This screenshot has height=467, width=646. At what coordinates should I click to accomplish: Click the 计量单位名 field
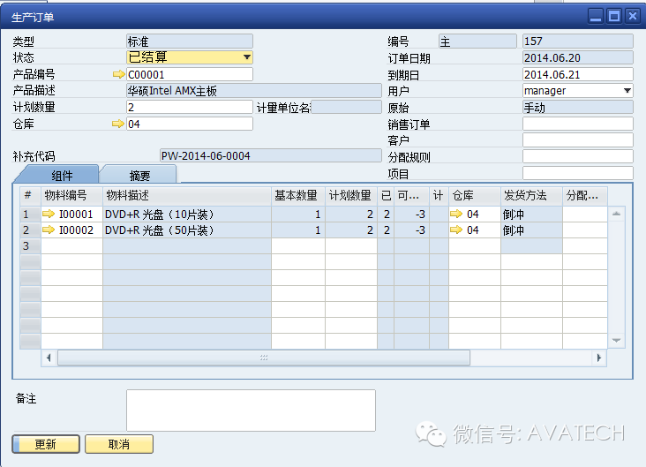[x=346, y=107]
